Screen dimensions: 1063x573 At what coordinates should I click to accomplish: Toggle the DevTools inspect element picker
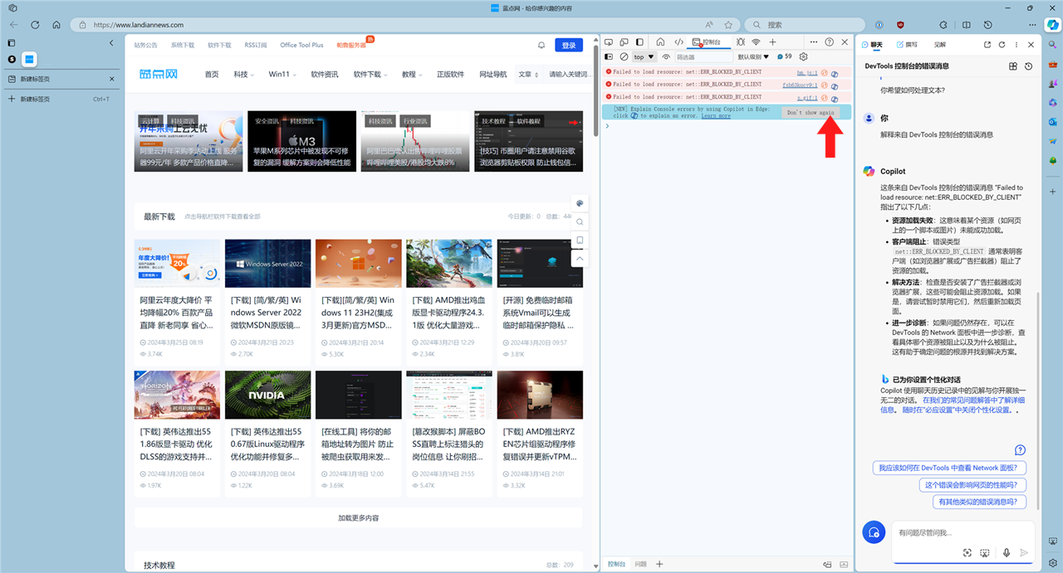point(609,42)
